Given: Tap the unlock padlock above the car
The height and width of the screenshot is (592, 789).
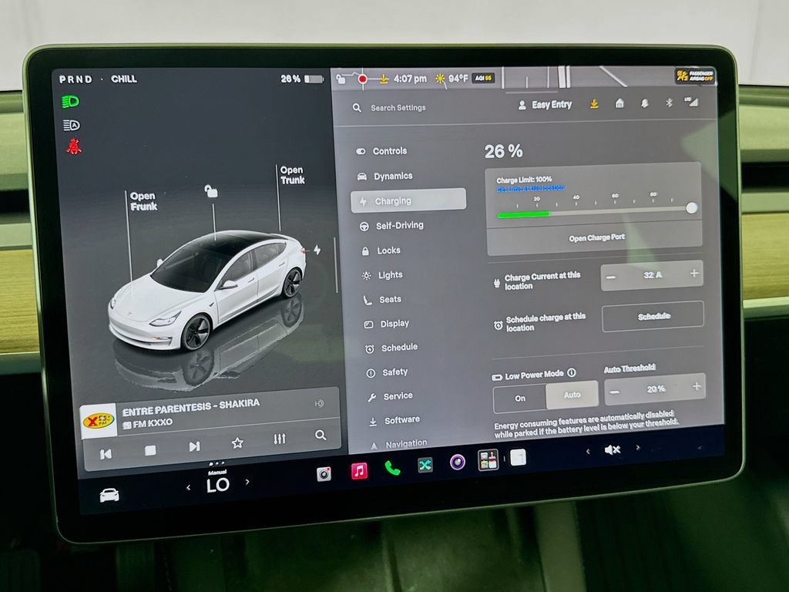Looking at the screenshot, I should click(x=211, y=191).
